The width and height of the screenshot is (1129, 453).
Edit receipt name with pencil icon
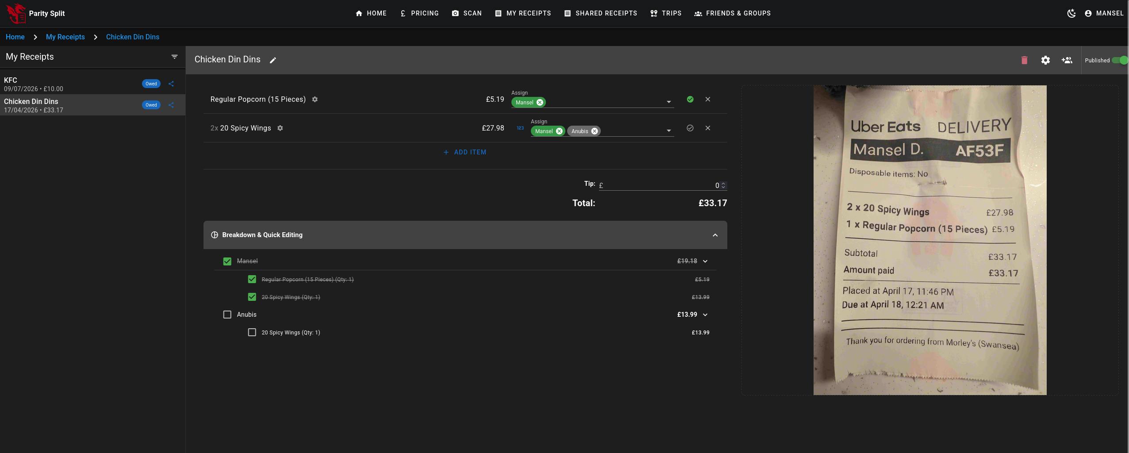(273, 60)
